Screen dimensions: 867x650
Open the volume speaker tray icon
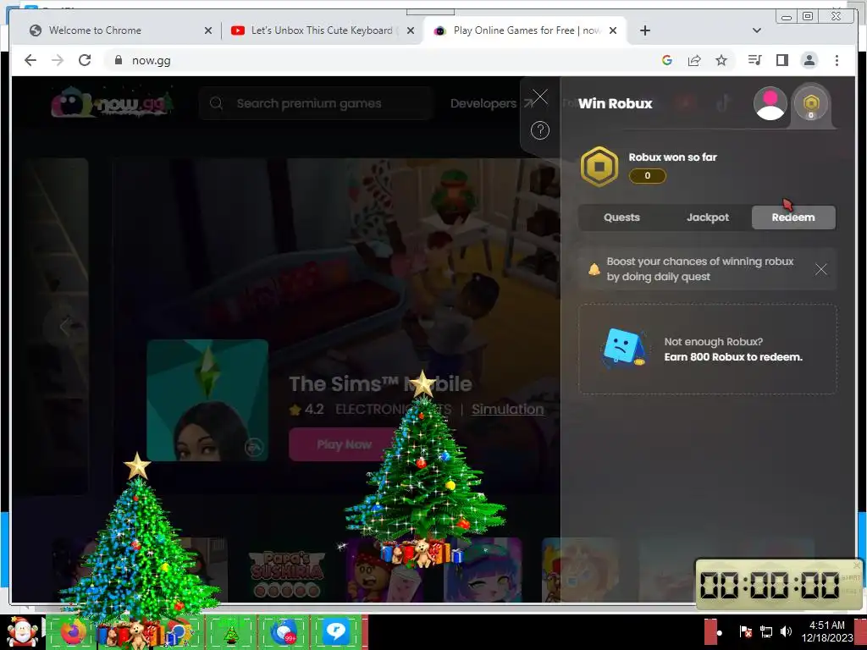[786, 631]
